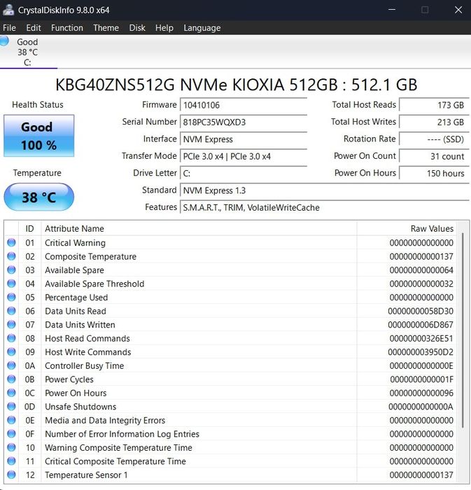Click the blue status icon for Available Spare row 03

point(12,269)
